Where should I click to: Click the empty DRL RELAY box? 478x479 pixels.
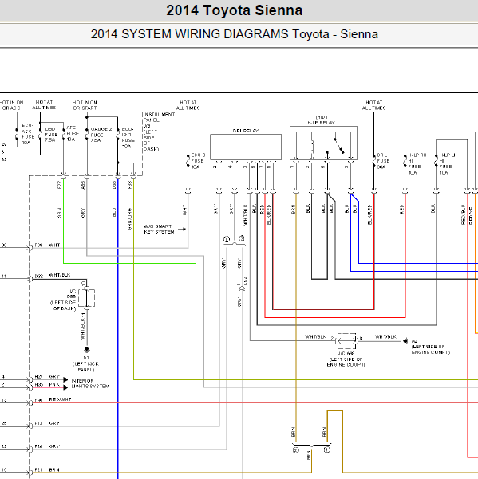246,147
